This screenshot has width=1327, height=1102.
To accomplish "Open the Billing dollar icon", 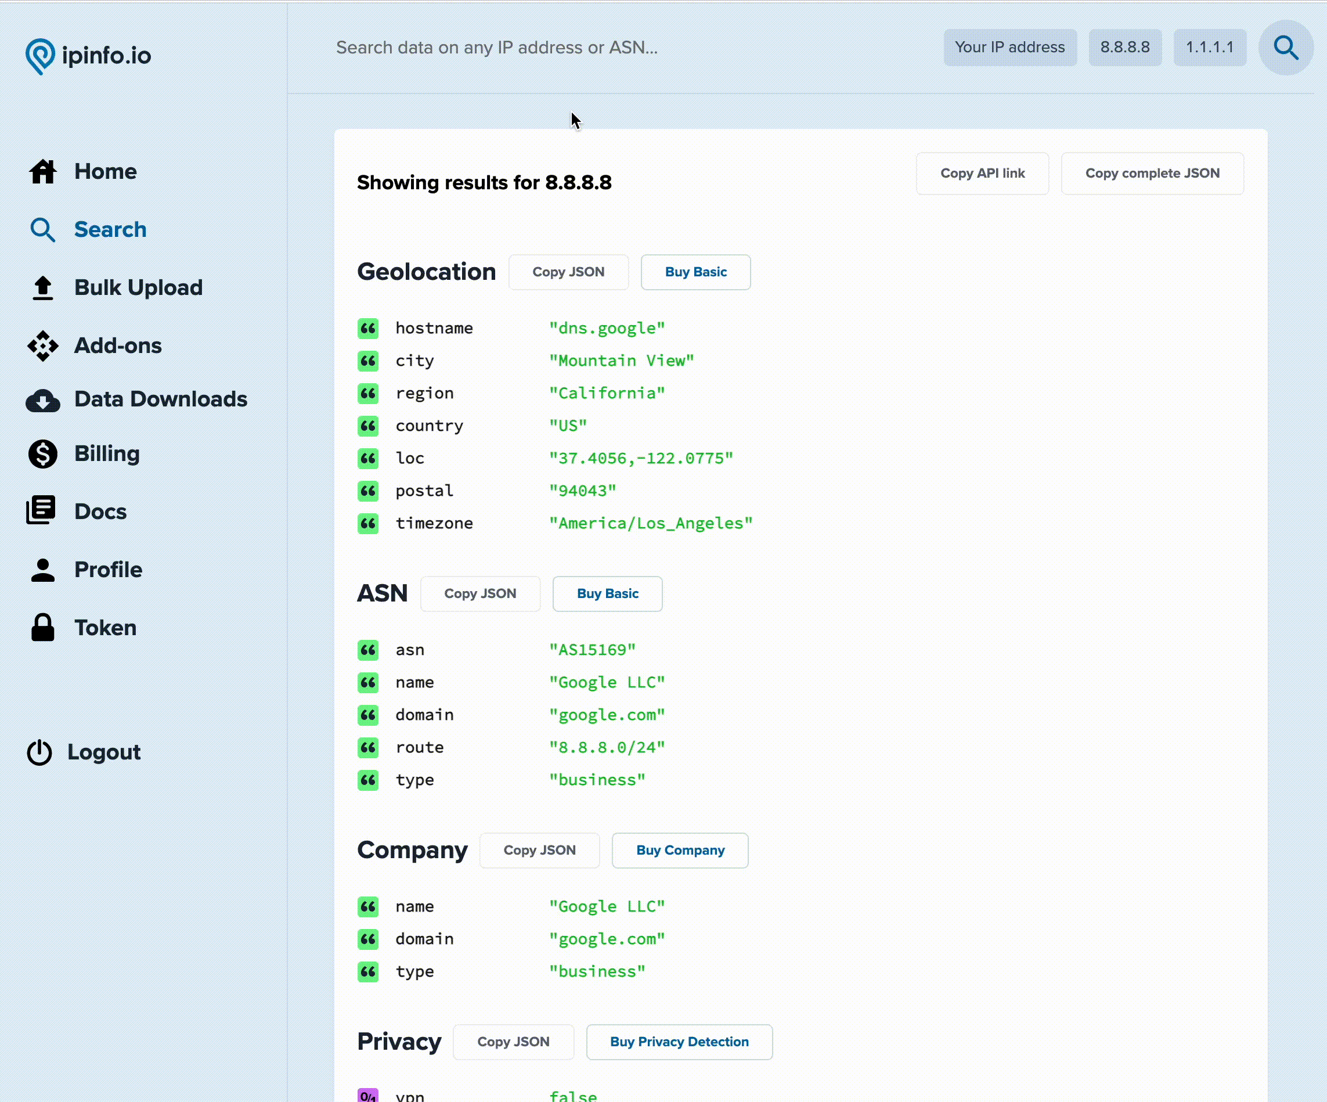I will click(x=42, y=453).
